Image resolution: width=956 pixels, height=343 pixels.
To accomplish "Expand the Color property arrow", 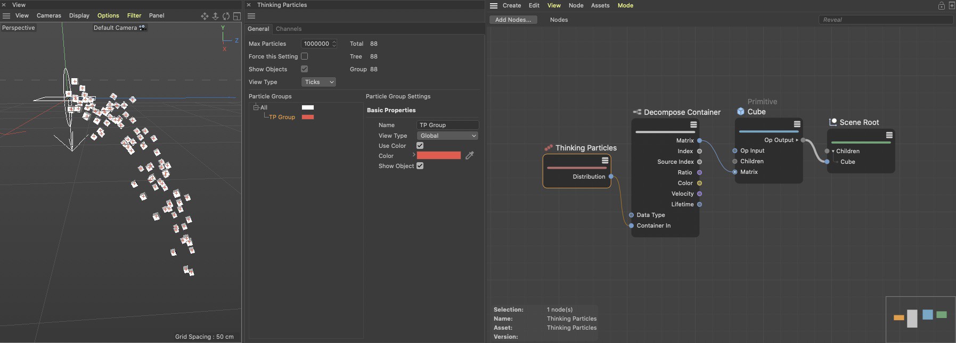I will click(x=413, y=155).
